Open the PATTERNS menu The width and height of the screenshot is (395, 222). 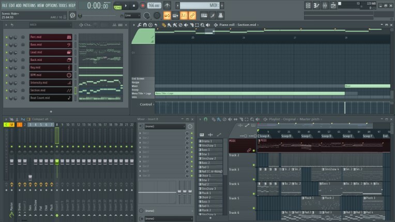click(29, 5)
